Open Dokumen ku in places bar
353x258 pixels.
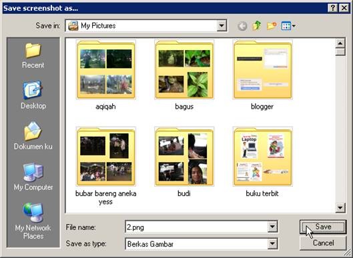coord(33,136)
